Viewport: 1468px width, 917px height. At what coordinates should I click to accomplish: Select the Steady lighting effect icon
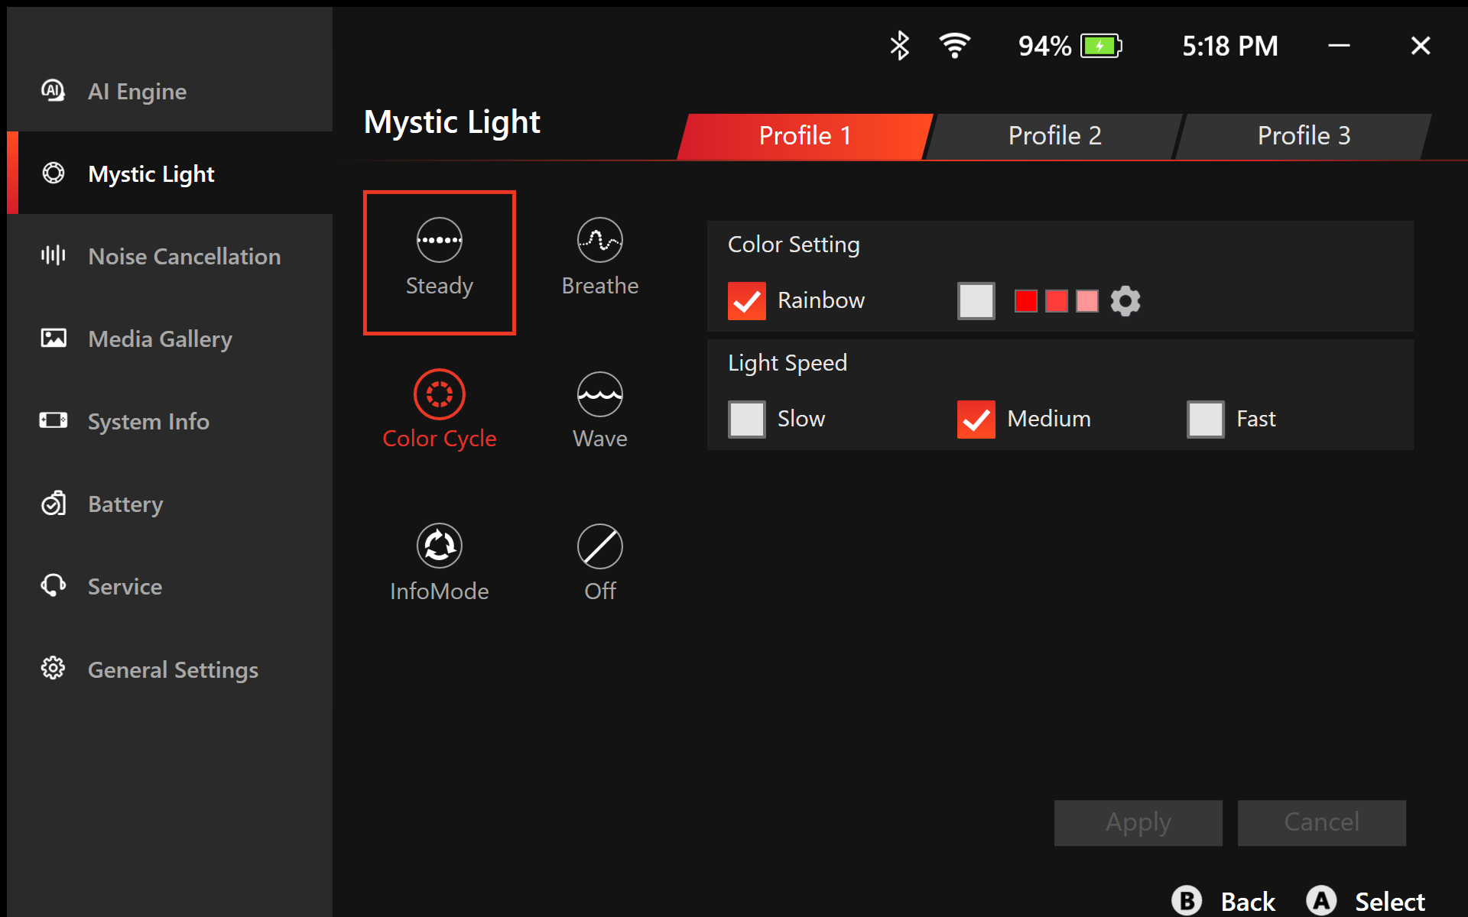[x=439, y=240]
